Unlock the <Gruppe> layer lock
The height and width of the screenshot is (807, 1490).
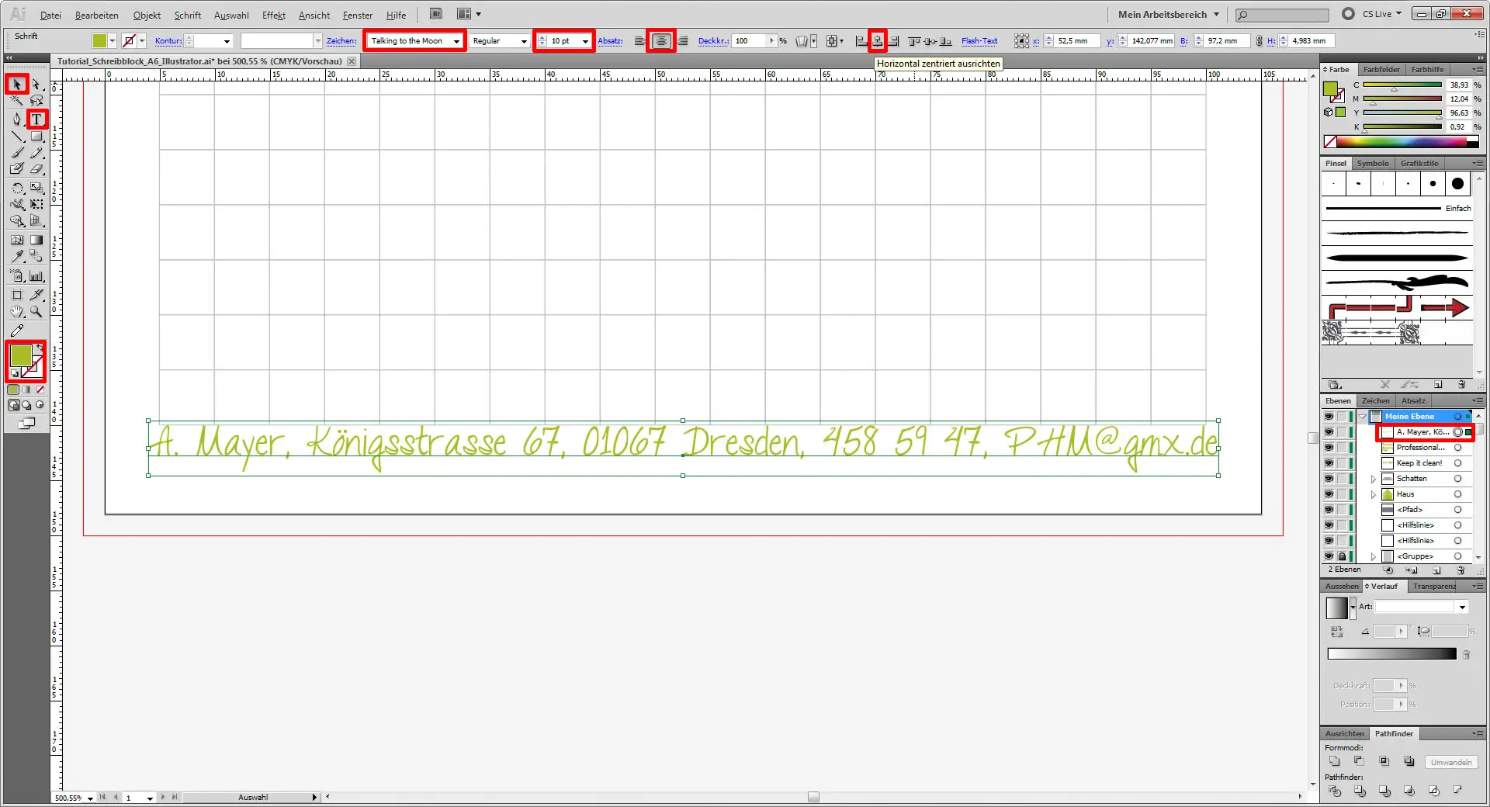pyautogui.click(x=1342, y=556)
